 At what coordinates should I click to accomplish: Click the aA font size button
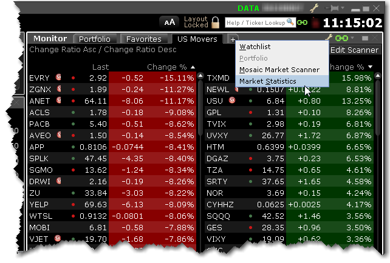pos(170,22)
